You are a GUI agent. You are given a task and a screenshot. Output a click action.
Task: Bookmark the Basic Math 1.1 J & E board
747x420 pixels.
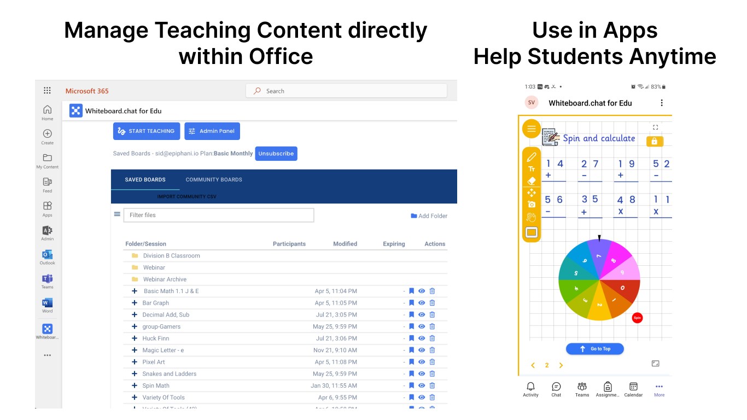(412, 291)
